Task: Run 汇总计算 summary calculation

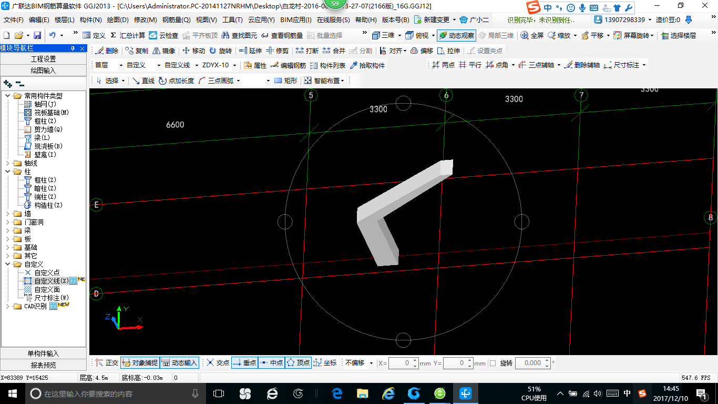Action: 127,35
